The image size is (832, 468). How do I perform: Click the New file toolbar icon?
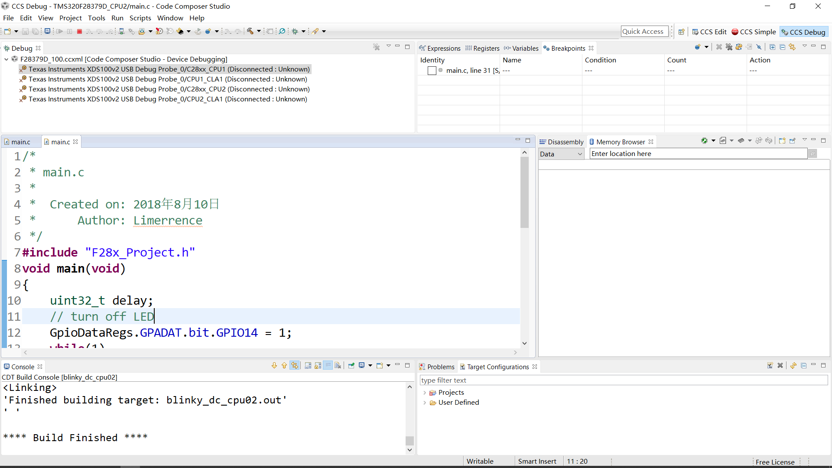pyautogui.click(x=7, y=31)
